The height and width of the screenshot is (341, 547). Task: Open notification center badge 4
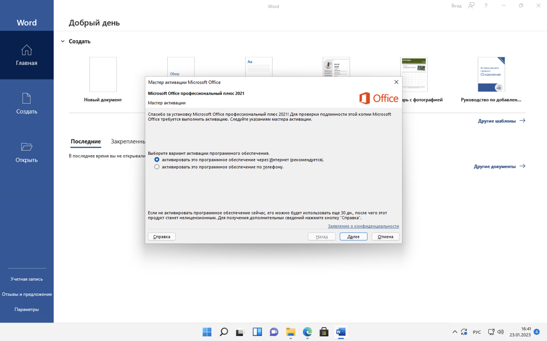537,332
